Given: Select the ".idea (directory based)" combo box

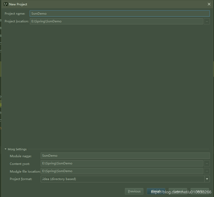Looking at the screenshot, I should pos(124,179).
